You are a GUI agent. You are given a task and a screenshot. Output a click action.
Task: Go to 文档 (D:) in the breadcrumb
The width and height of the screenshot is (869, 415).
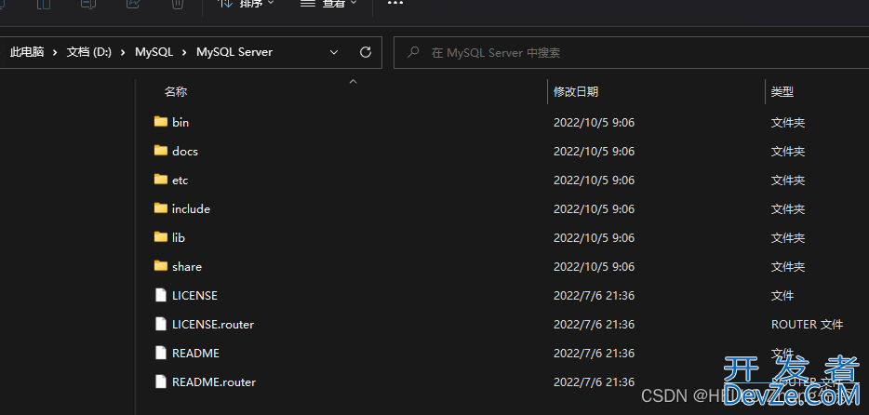[x=89, y=52]
